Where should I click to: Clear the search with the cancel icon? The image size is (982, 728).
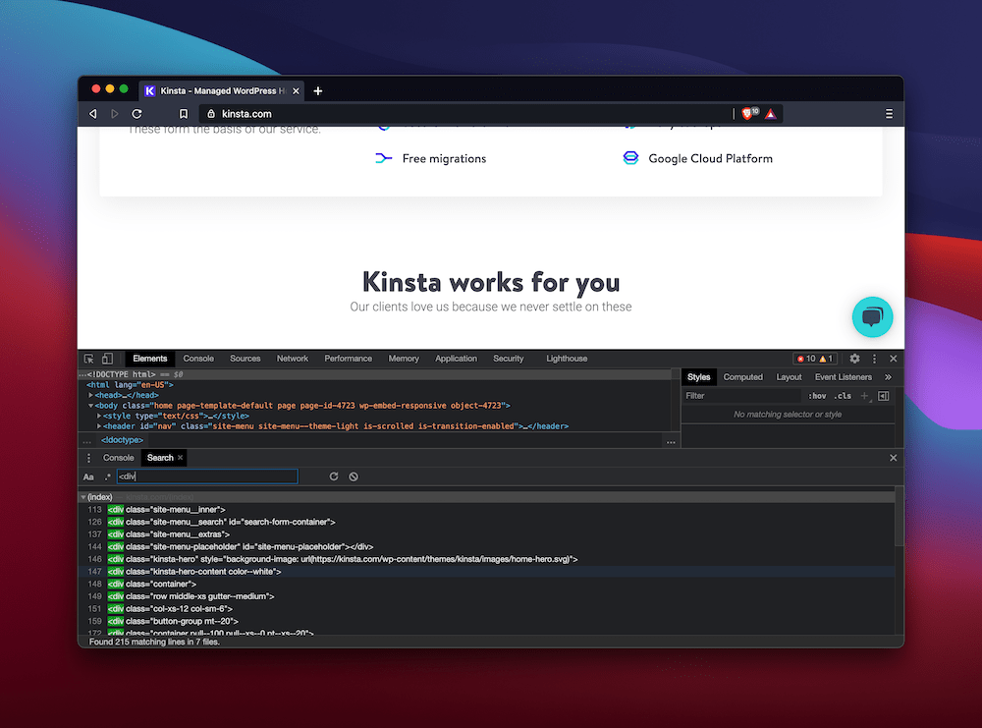[x=354, y=476]
